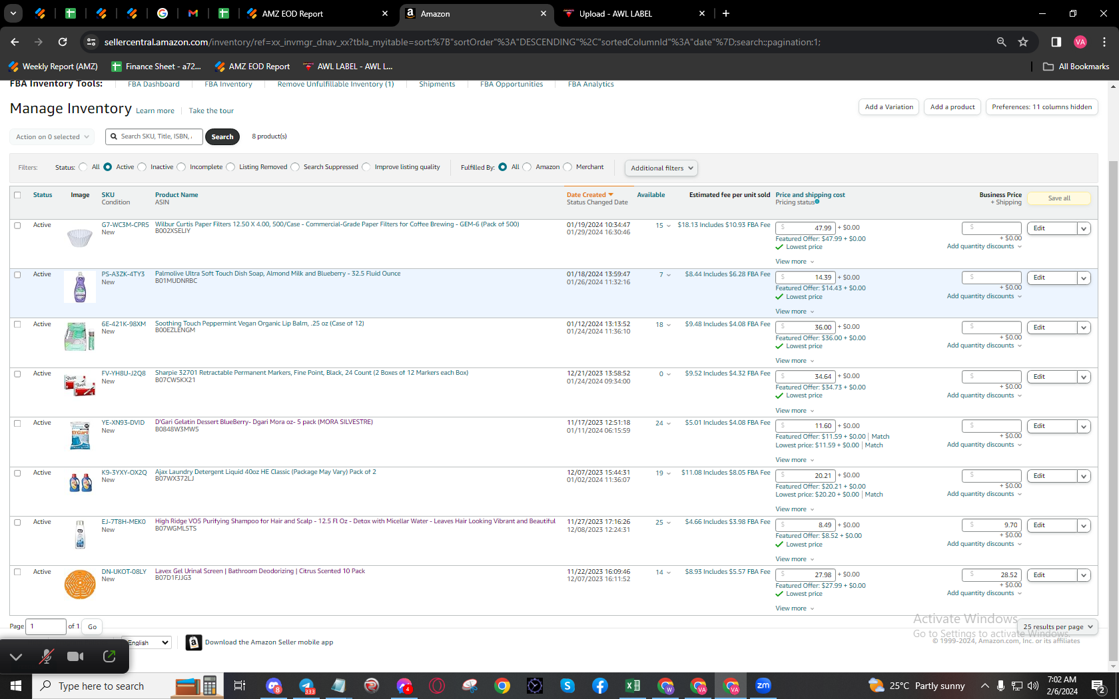The image size is (1119, 699).
Task: Click the Save all button
Action: click(1059, 198)
